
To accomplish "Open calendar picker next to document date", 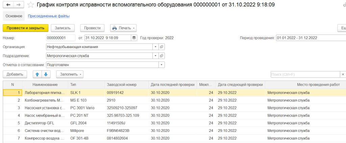I will [x=134, y=38].
